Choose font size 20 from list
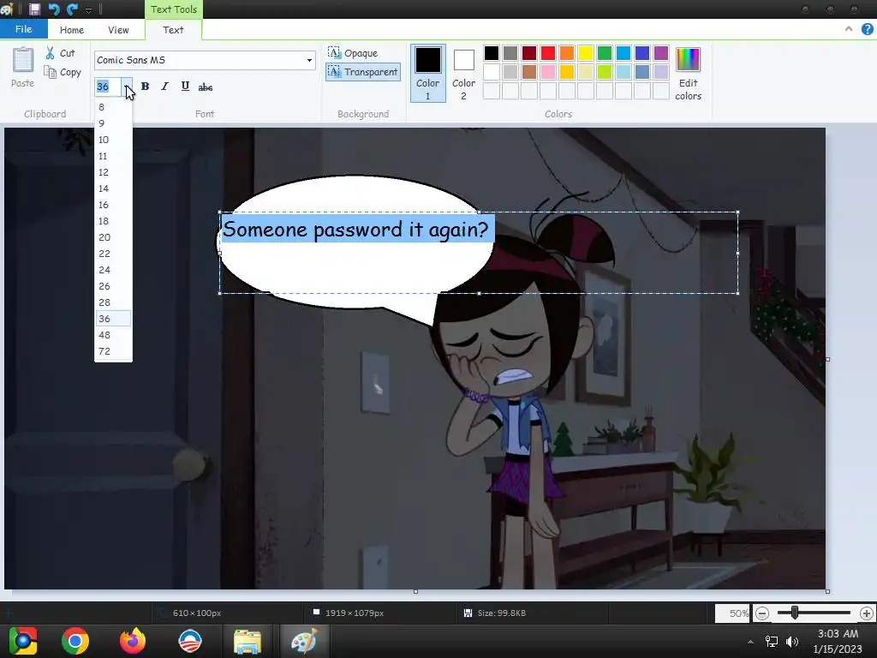Screen dimensions: 877x658 (113, 237)
